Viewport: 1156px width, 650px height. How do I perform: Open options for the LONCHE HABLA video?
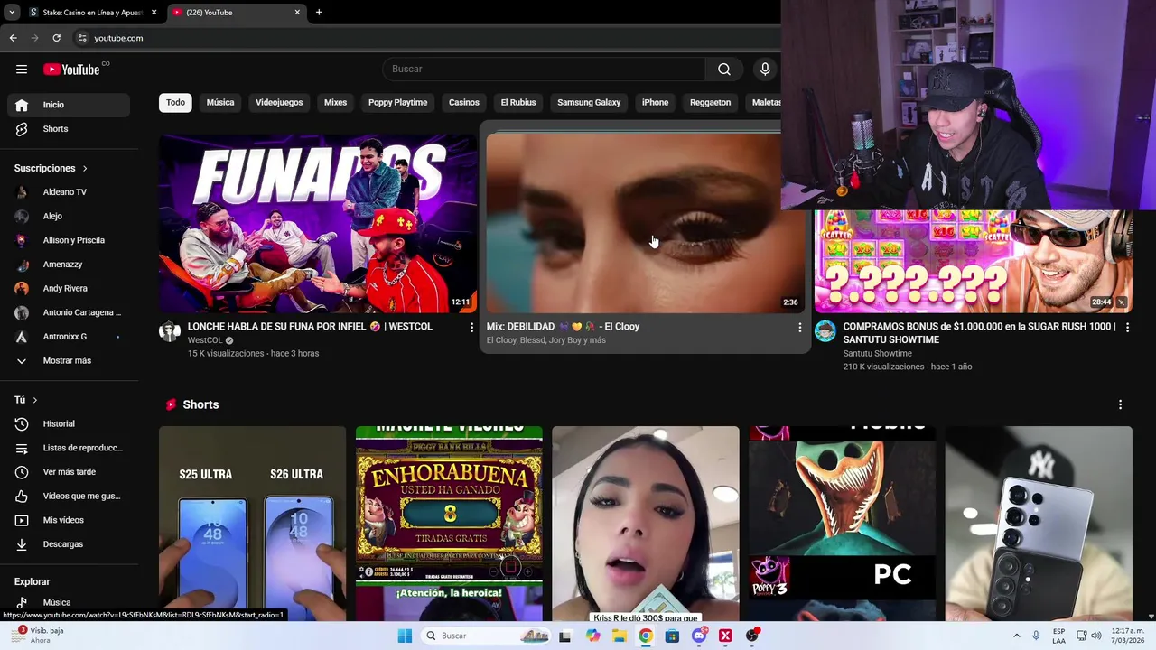pos(471,328)
